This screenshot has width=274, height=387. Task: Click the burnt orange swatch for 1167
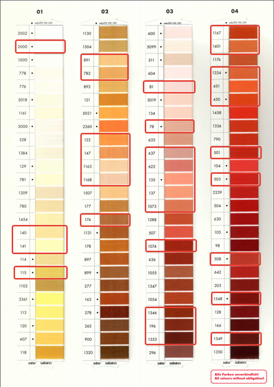tap(244, 32)
